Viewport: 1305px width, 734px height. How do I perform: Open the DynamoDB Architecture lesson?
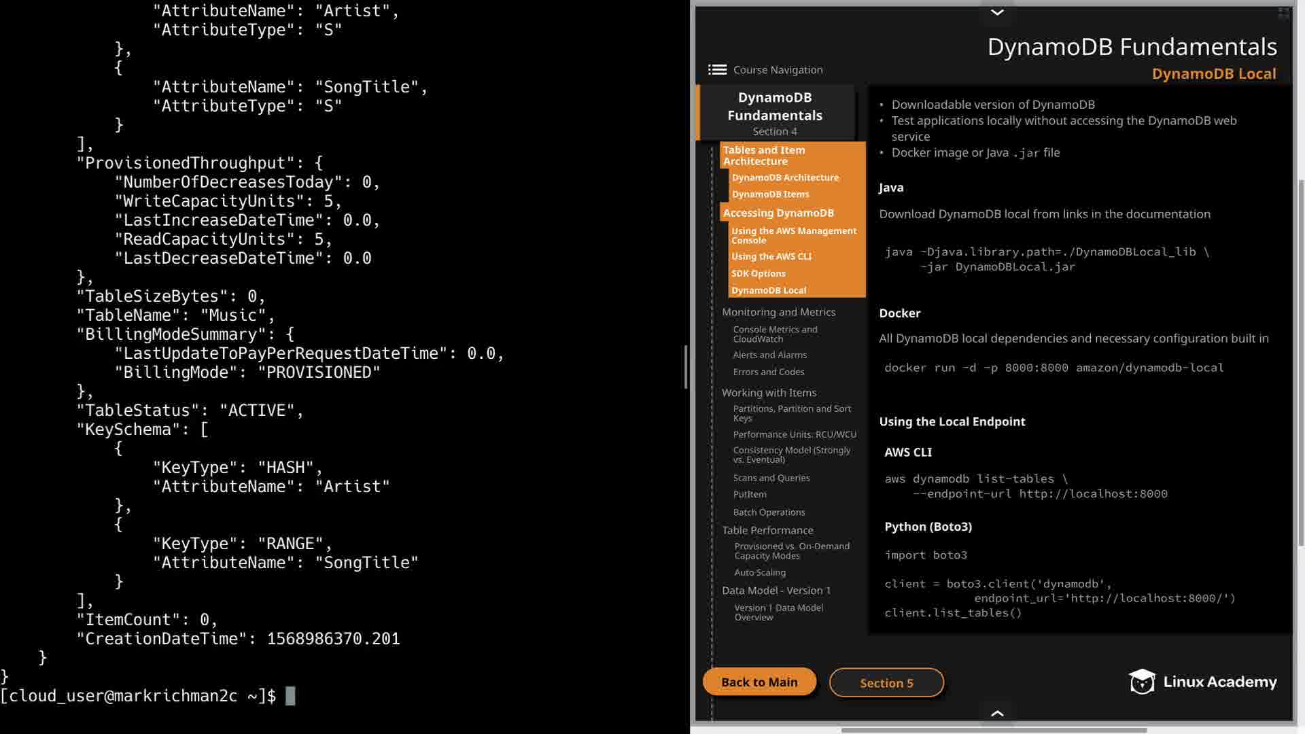click(x=785, y=177)
